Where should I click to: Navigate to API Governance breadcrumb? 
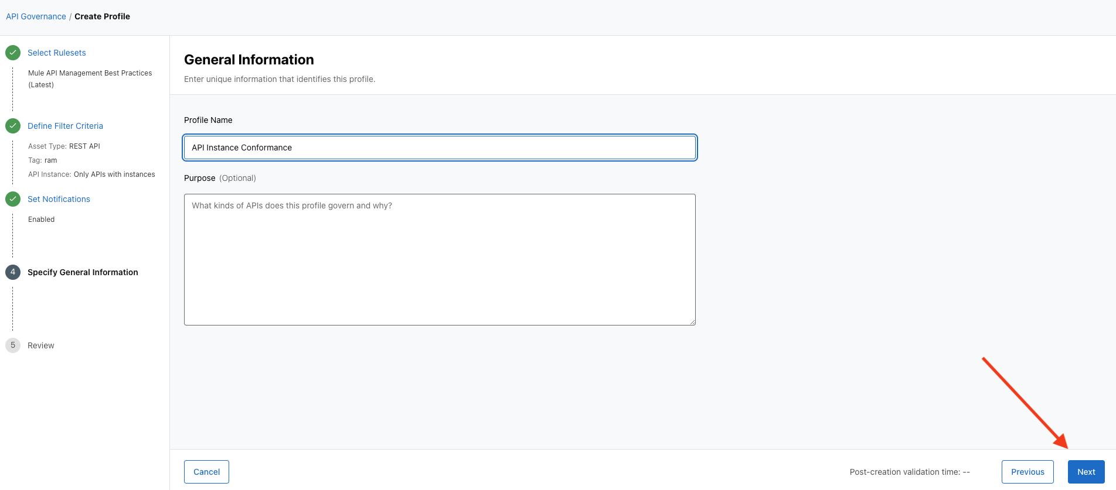point(36,16)
